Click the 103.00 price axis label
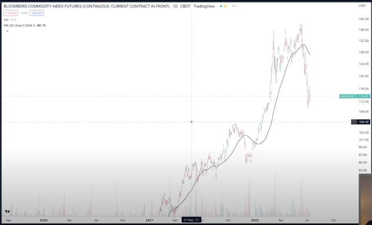372x225 pixels. click(364, 132)
